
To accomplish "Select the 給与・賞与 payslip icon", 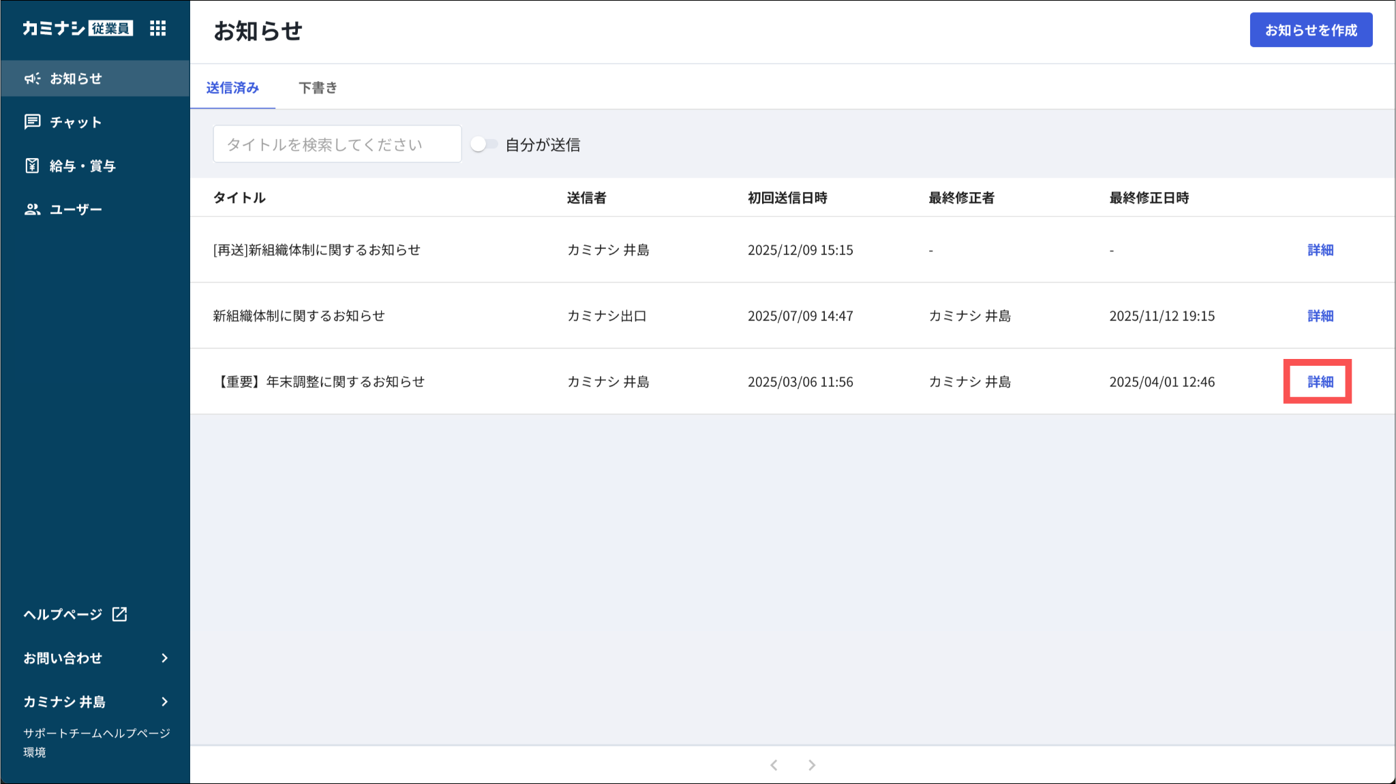I will tap(32, 166).
